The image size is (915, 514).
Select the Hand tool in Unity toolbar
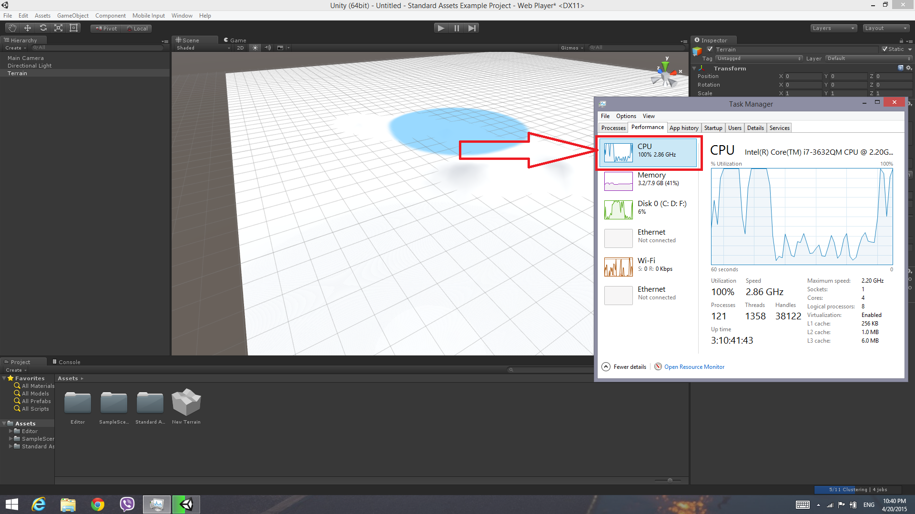click(x=12, y=28)
